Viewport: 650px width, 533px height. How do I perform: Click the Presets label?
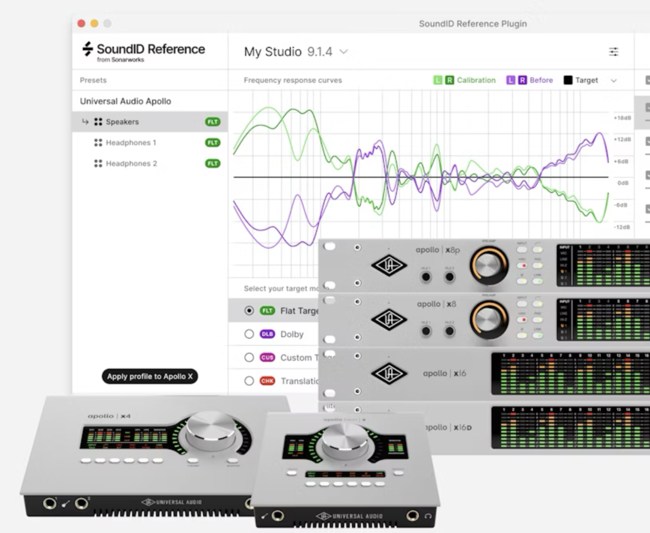click(x=93, y=80)
